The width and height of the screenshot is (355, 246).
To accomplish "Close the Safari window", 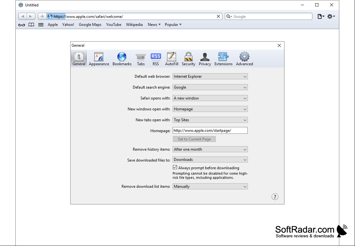I will click(332, 5).
